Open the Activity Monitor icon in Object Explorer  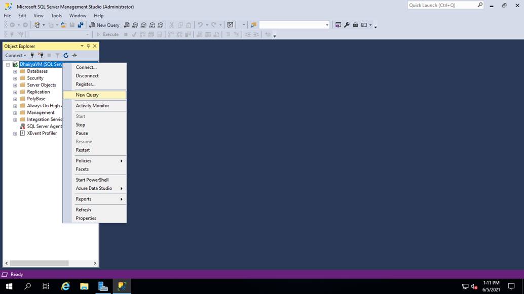(x=73, y=55)
